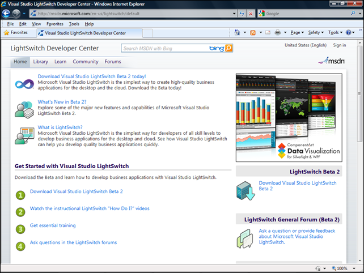This screenshot has width=364, height=273.
Task: Open the 100% zoom level control
Action: [x=344, y=268]
